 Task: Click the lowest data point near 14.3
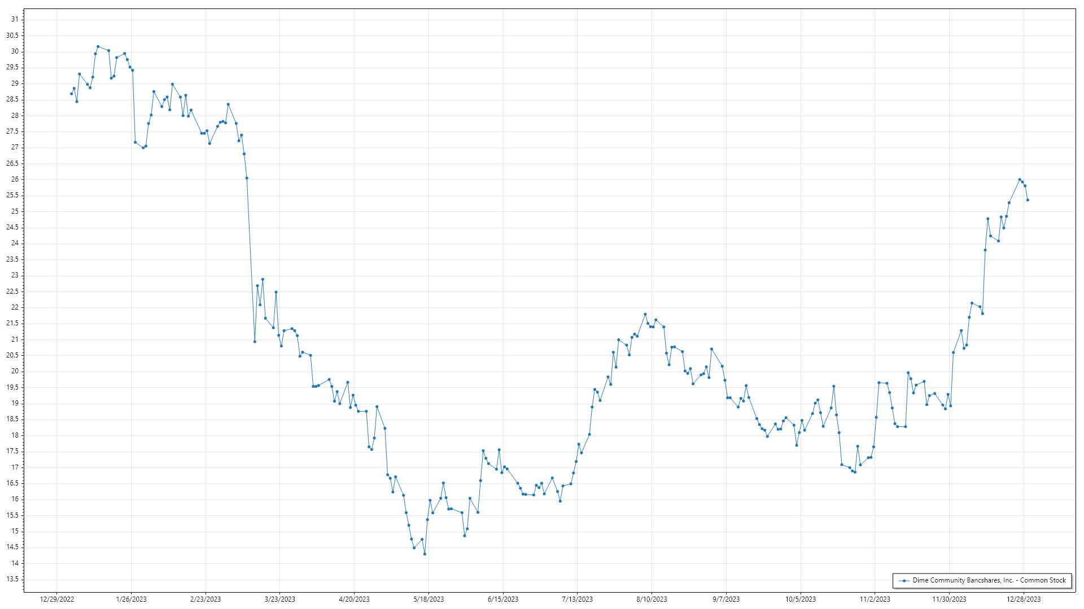425,554
